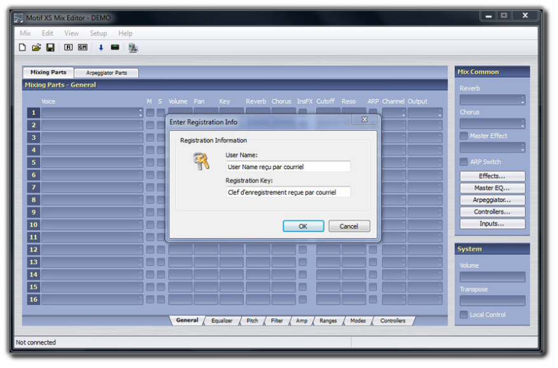Open the Setup menu

99,33
